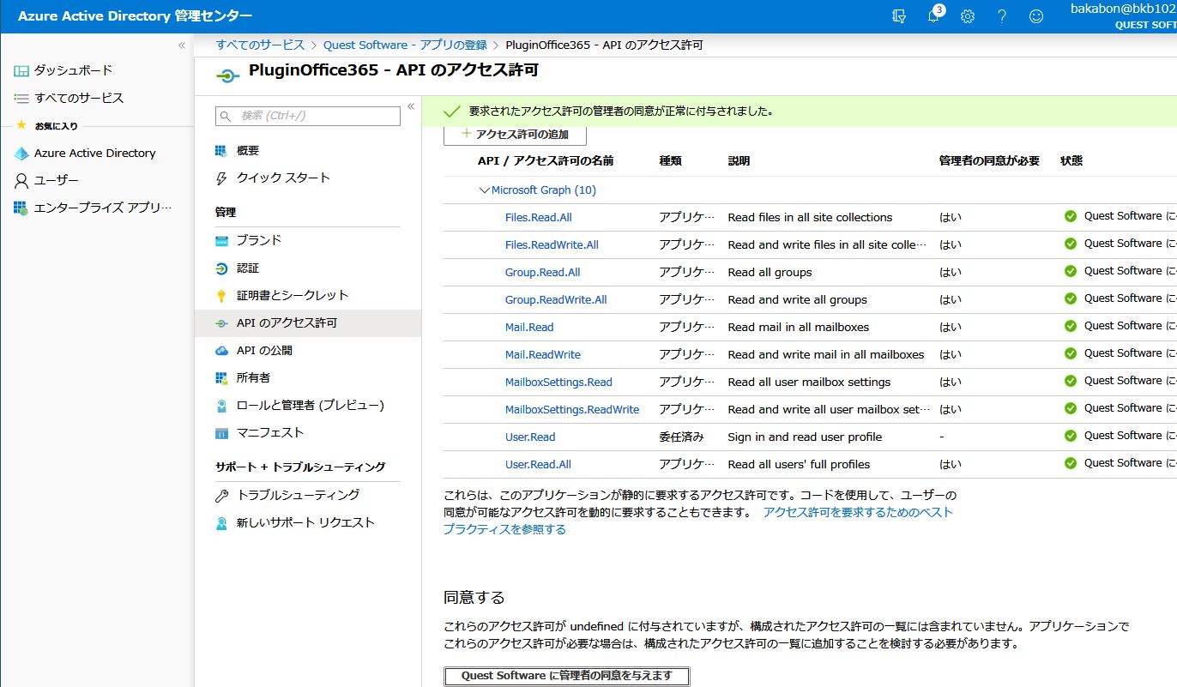Click the 所有者 icon
This screenshot has height=687, width=1177.
tap(221, 377)
